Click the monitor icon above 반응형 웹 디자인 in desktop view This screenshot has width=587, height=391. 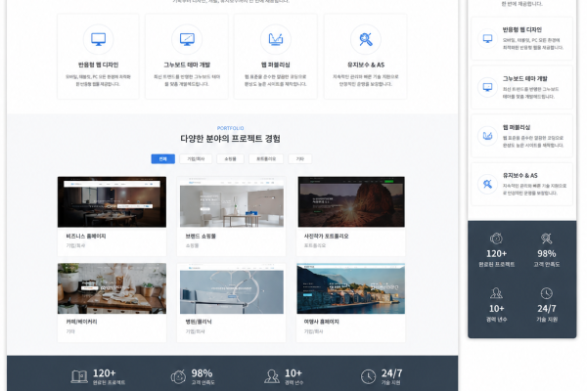[x=98, y=39]
